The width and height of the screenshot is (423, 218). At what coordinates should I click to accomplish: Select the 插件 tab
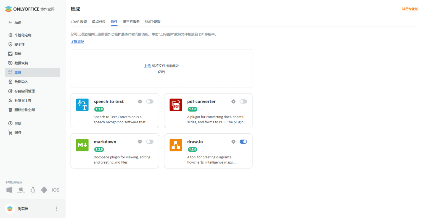point(114,21)
